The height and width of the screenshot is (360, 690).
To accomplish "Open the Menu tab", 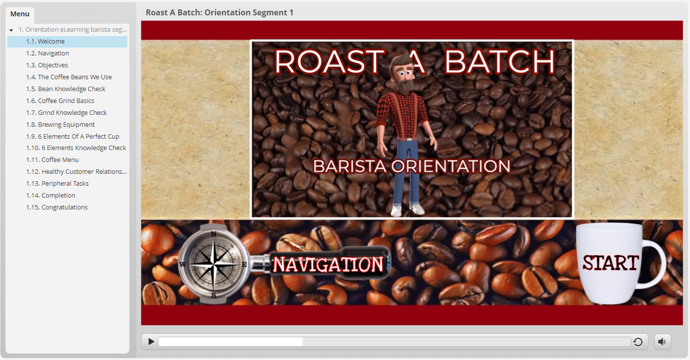I will [20, 14].
